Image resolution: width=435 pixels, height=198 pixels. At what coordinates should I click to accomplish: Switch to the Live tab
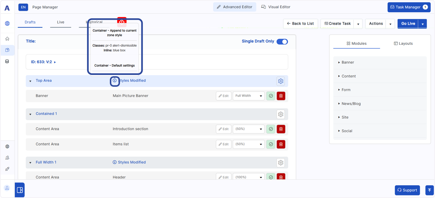tap(61, 22)
